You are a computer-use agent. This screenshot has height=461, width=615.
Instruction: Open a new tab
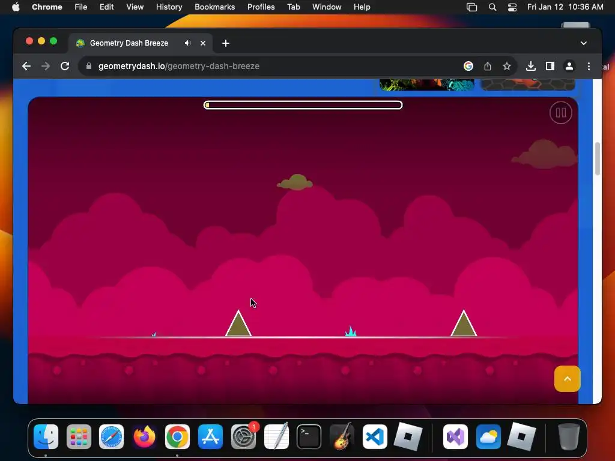226,43
